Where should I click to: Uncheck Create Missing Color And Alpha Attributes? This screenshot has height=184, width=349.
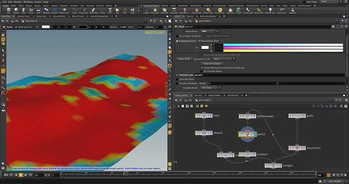(202, 68)
